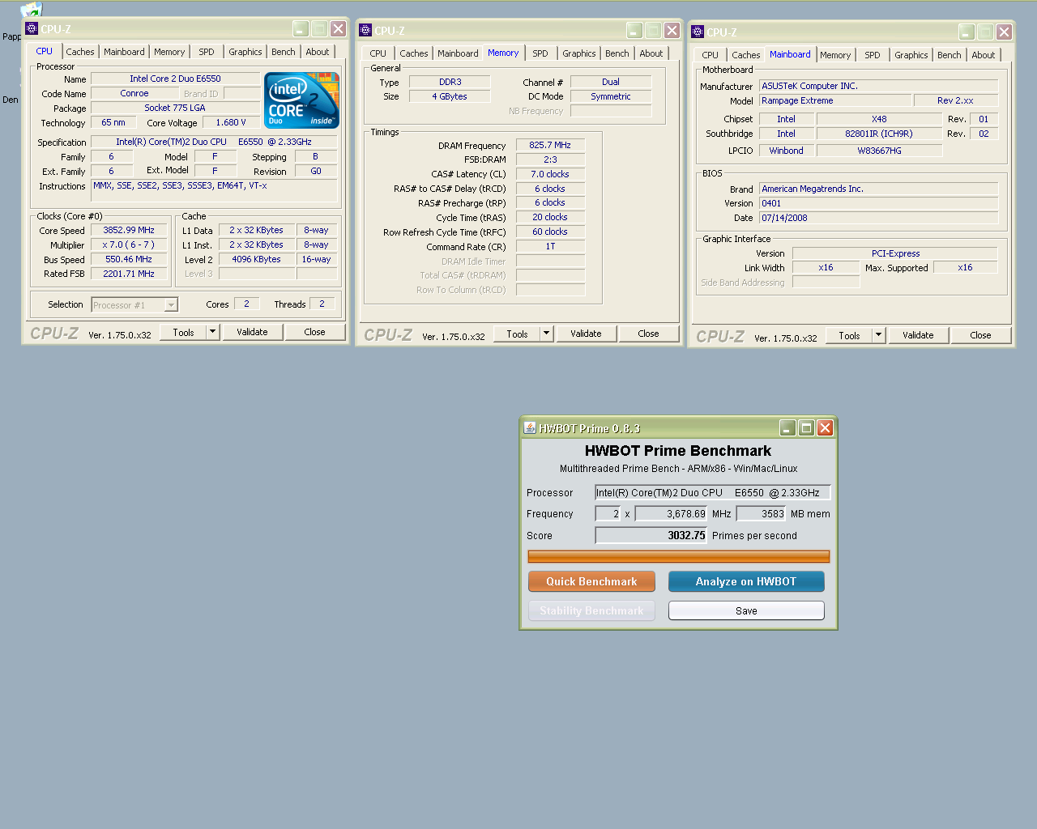Image resolution: width=1037 pixels, height=829 pixels.
Task: Open Graphics tab in first CPU-Z window
Action: (245, 52)
